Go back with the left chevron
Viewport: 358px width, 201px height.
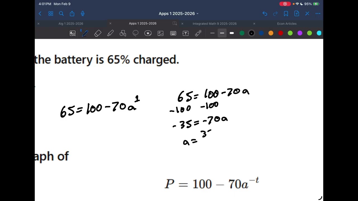pyautogui.click(x=40, y=13)
